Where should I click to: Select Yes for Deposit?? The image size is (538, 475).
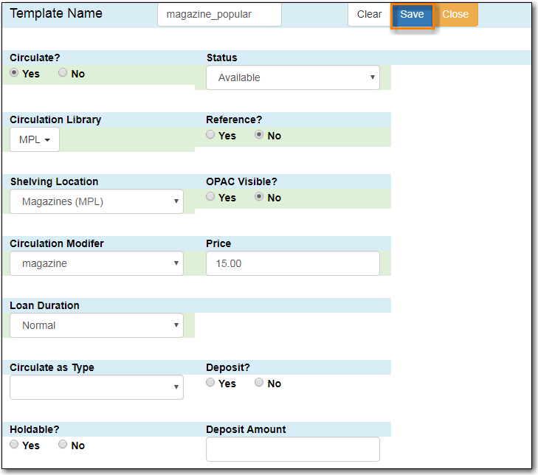(x=211, y=383)
